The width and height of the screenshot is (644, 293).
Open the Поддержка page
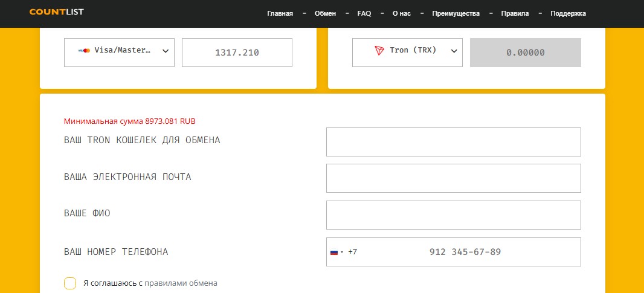tap(568, 13)
